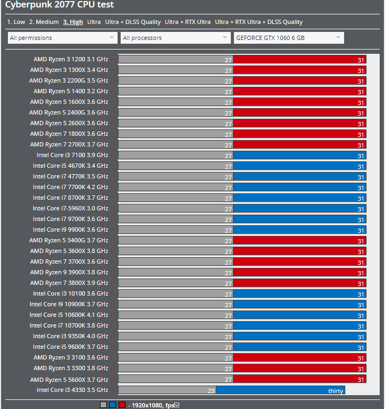The image size is (385, 409).
Task: Remove Intel Core i7-5960X row via x icon
Action: (x=112, y=209)
